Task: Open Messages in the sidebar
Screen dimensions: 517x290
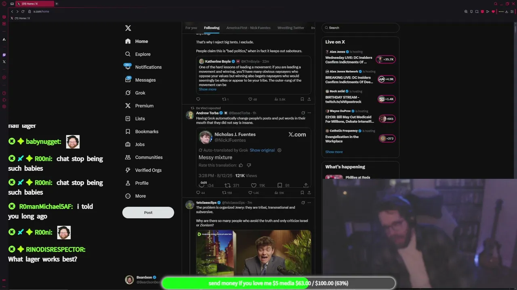Action: click(140, 80)
